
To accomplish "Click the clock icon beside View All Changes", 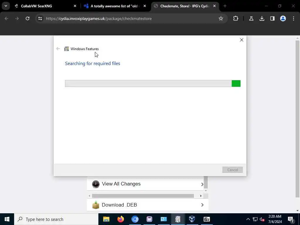I will click(96, 184).
